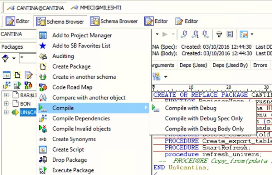Click the funnel filter icon in left panel
Viewport: 272px width, 175px height.
pos(5,59)
